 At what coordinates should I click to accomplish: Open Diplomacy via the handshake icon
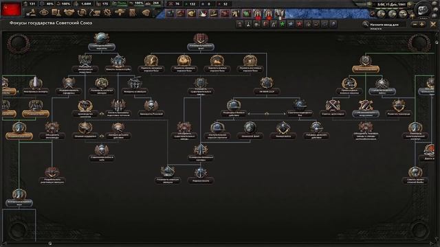[x=69, y=12]
